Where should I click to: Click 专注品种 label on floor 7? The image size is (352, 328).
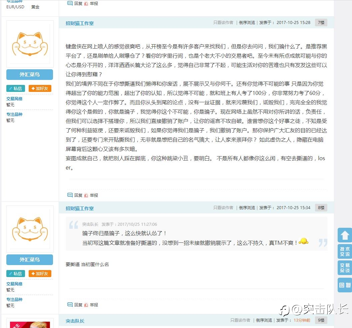coord(14,114)
